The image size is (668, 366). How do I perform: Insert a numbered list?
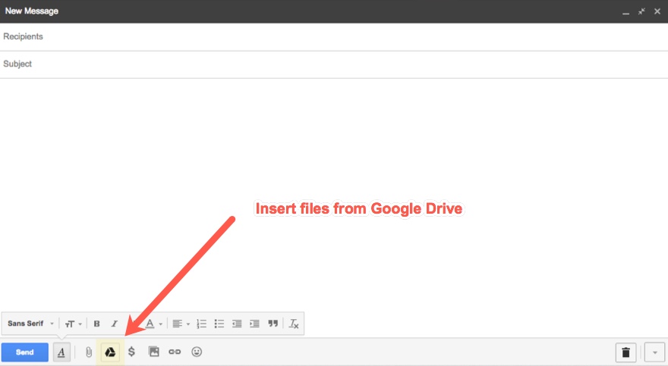point(201,324)
